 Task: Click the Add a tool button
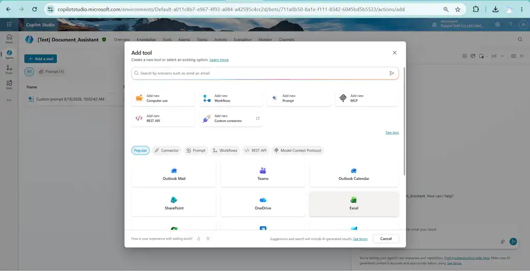pyautogui.click(x=40, y=59)
